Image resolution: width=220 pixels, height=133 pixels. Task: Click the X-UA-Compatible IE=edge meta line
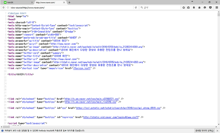[x=42, y=32]
